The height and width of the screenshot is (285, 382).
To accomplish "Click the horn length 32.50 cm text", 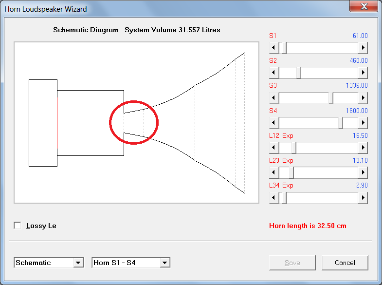I will [x=308, y=226].
